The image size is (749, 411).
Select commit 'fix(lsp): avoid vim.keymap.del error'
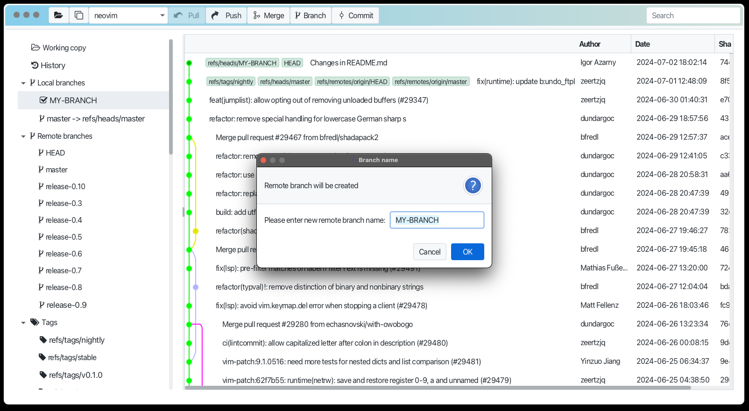point(321,305)
